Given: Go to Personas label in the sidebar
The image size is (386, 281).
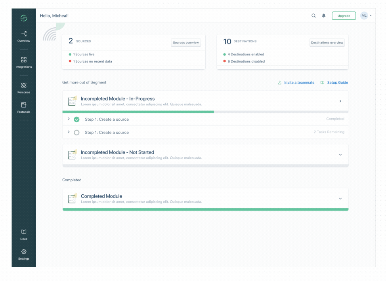Looking at the screenshot, I should (24, 93).
